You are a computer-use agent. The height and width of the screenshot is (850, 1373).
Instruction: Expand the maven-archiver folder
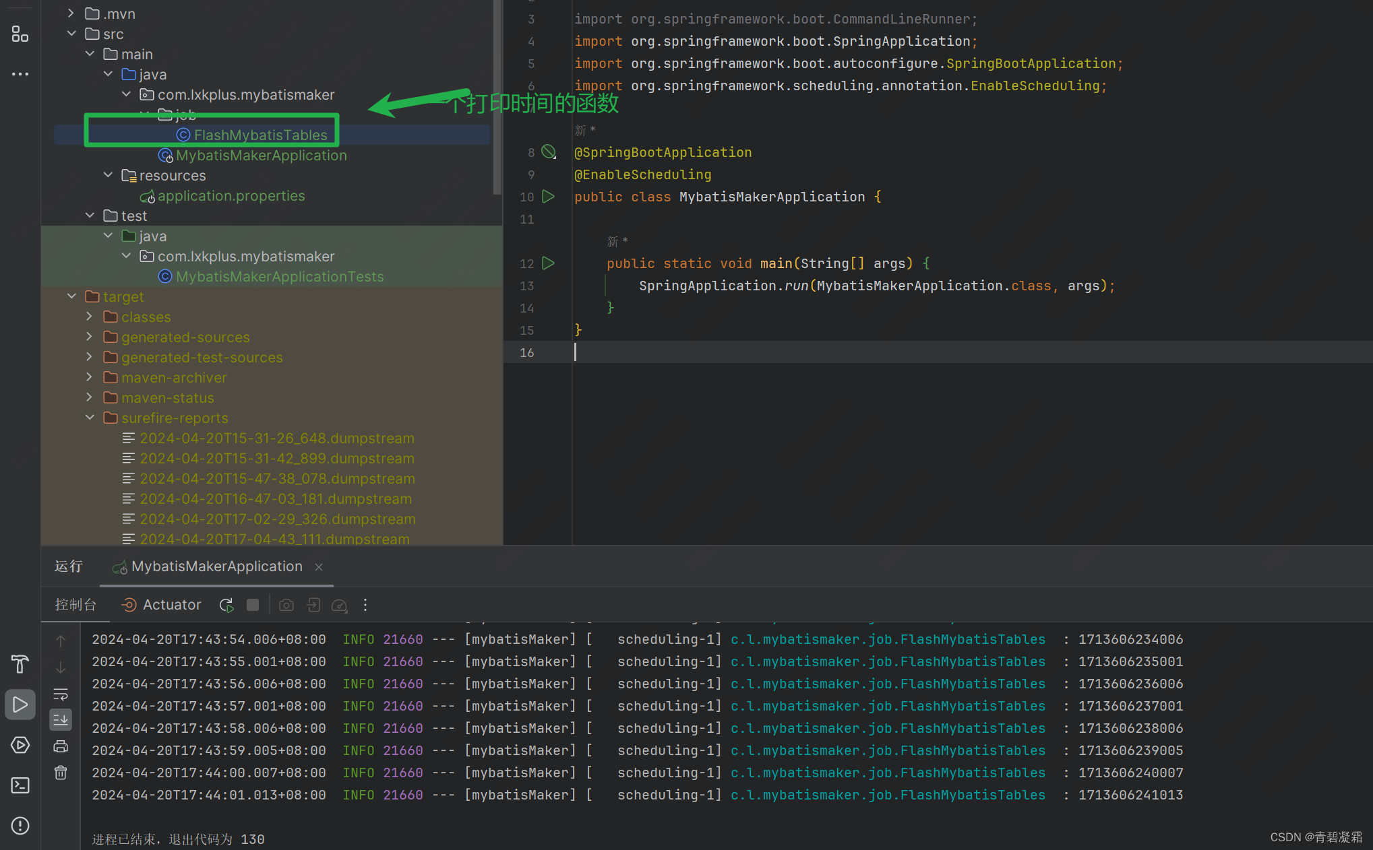[89, 377]
